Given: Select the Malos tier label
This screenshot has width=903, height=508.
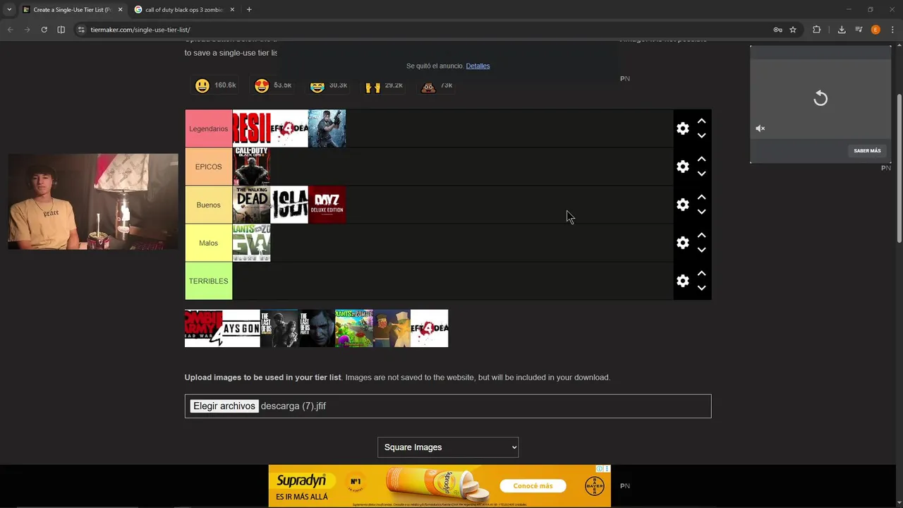Looking at the screenshot, I should pos(208,243).
